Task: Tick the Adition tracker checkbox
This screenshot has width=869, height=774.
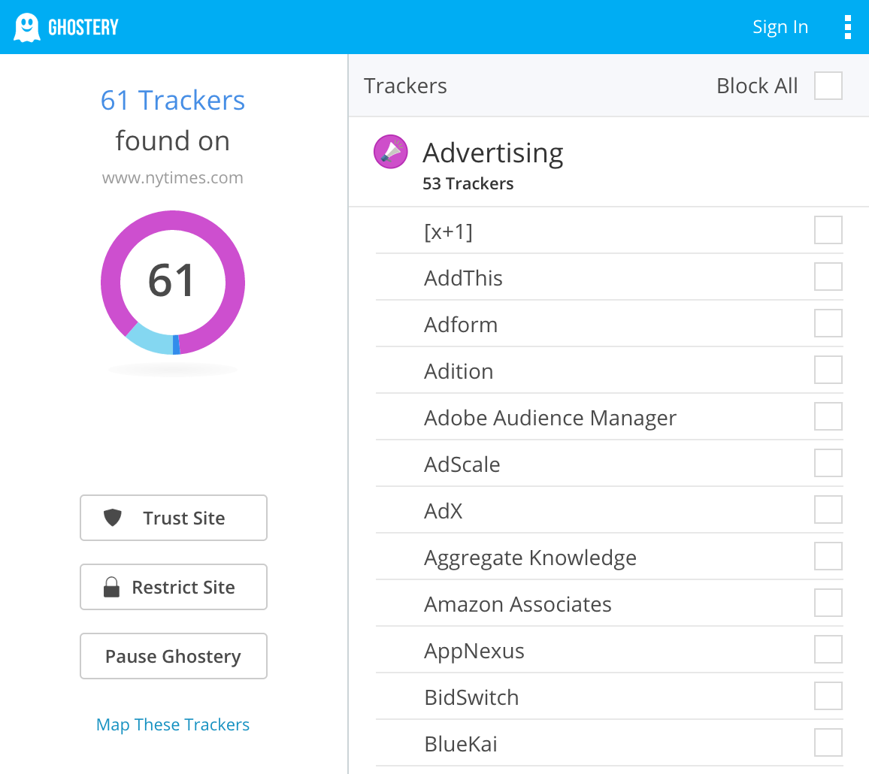Action: (828, 370)
